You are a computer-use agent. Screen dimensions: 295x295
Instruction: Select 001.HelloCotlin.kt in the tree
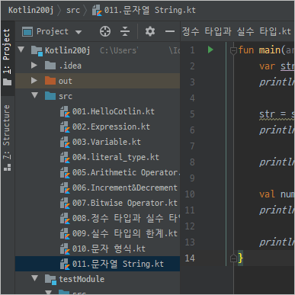[x=114, y=111]
